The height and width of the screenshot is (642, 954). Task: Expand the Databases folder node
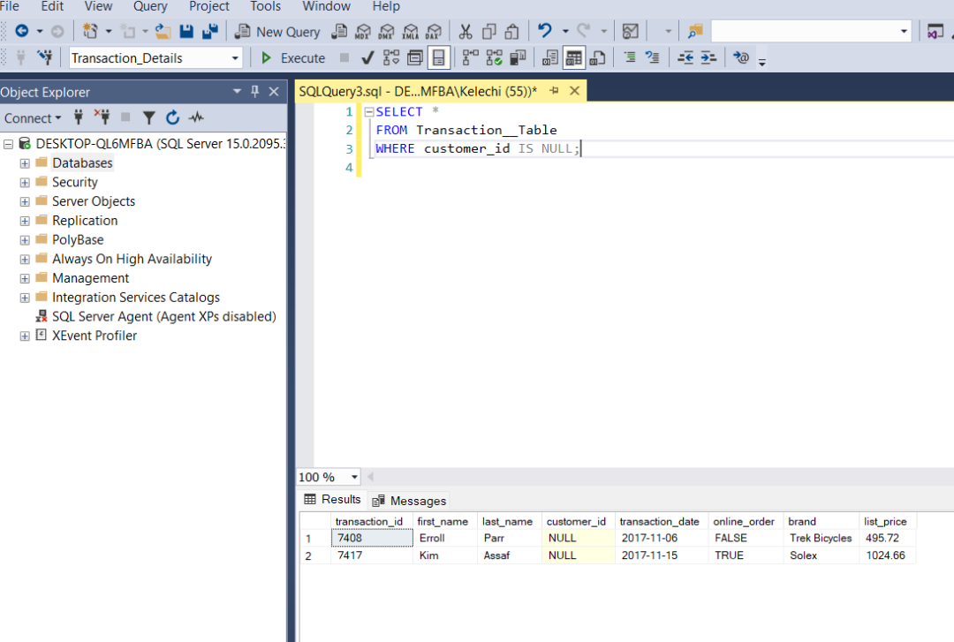[25, 163]
